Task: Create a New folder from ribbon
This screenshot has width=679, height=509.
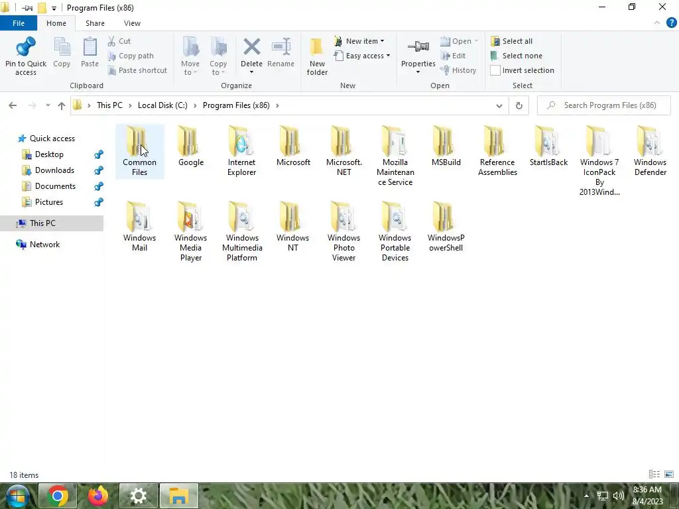Action: click(317, 56)
